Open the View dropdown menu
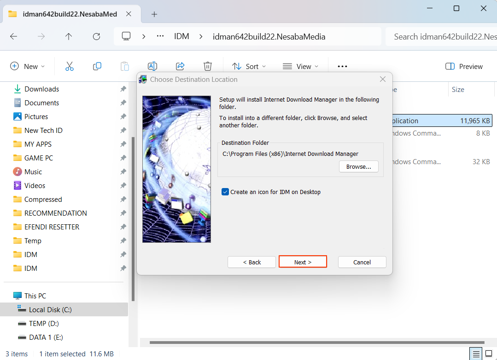Screen dimensions: 497x360 (x=300, y=66)
